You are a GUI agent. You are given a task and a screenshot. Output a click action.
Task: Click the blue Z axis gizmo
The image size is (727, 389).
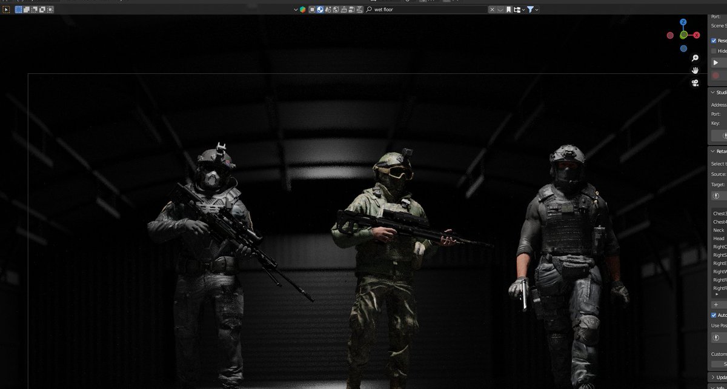[683, 22]
